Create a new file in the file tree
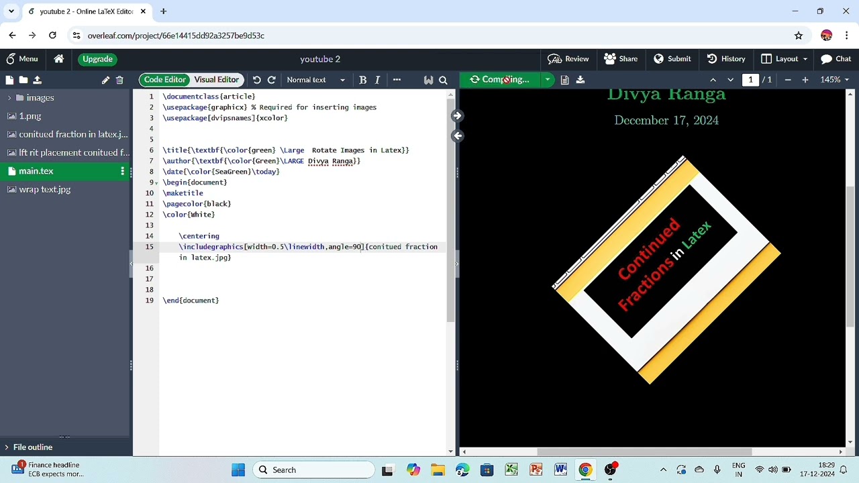The width and height of the screenshot is (859, 483). [x=9, y=80]
